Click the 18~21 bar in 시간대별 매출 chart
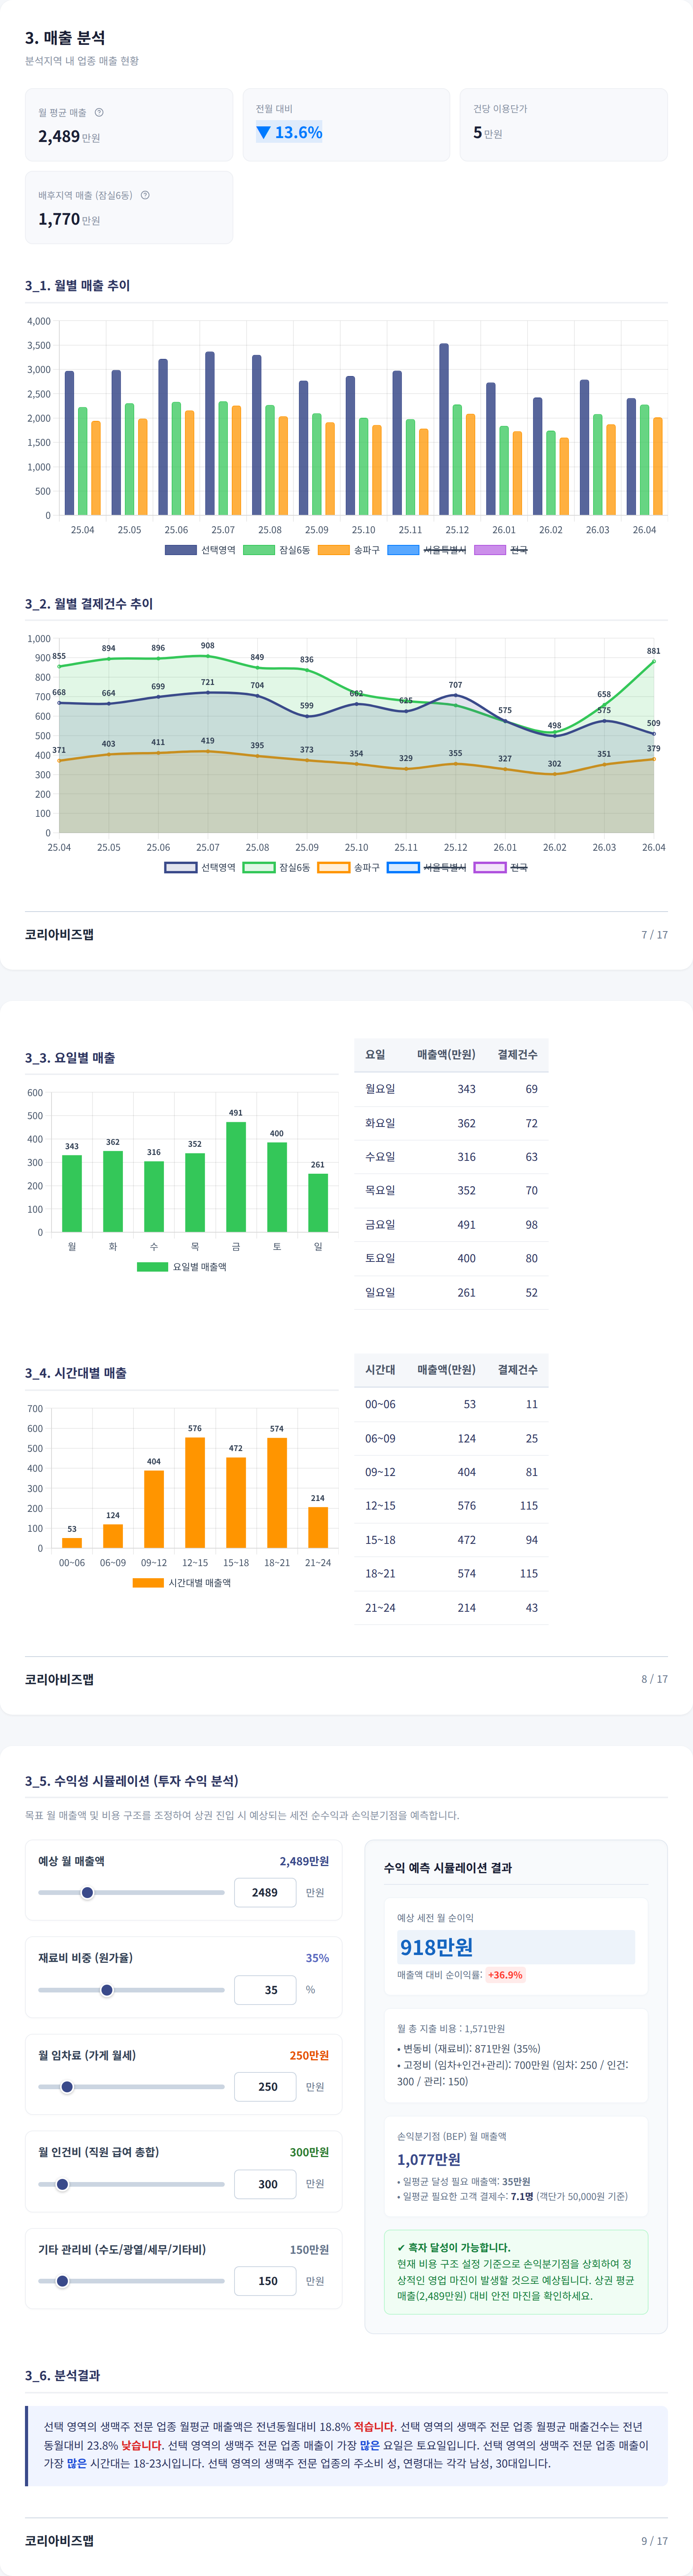The image size is (693, 2576). (x=277, y=1493)
